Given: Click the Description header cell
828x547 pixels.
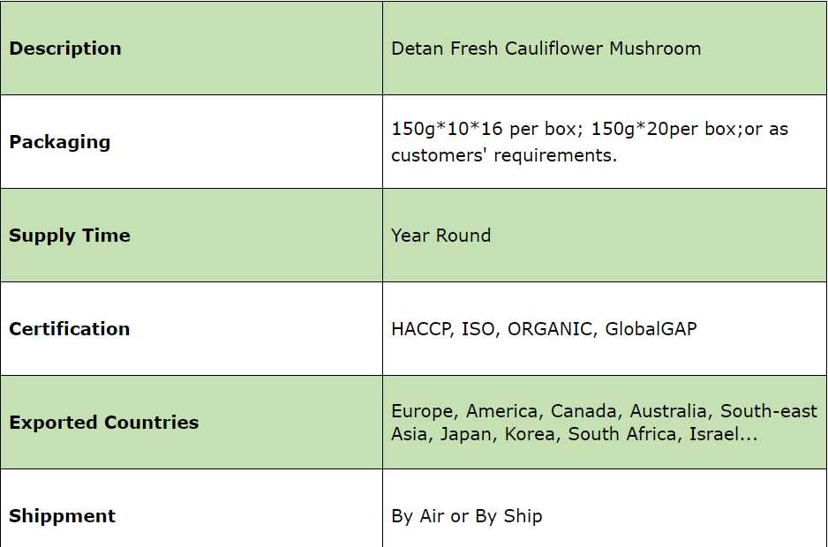Looking at the screenshot, I should (65, 49).
